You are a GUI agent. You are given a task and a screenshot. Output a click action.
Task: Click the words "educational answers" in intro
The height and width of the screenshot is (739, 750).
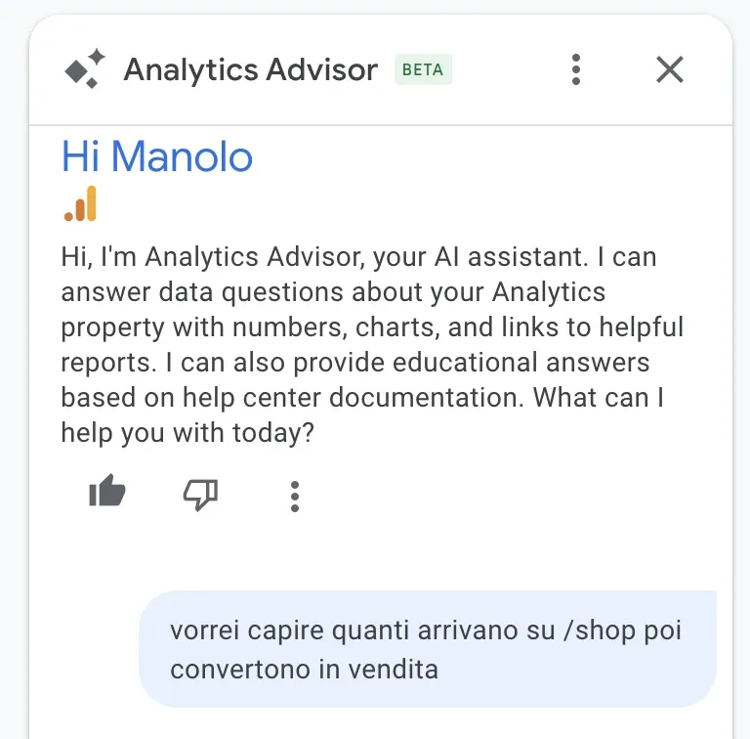tap(520, 363)
